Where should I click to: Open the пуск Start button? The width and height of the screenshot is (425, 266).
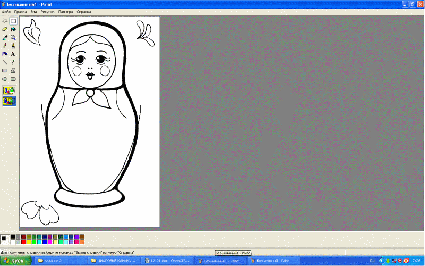15,261
